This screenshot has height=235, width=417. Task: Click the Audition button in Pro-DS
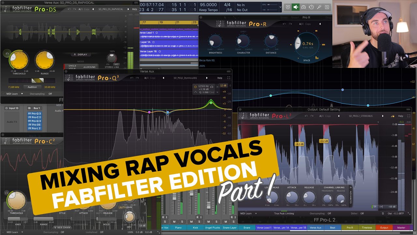pyautogui.click(x=33, y=87)
